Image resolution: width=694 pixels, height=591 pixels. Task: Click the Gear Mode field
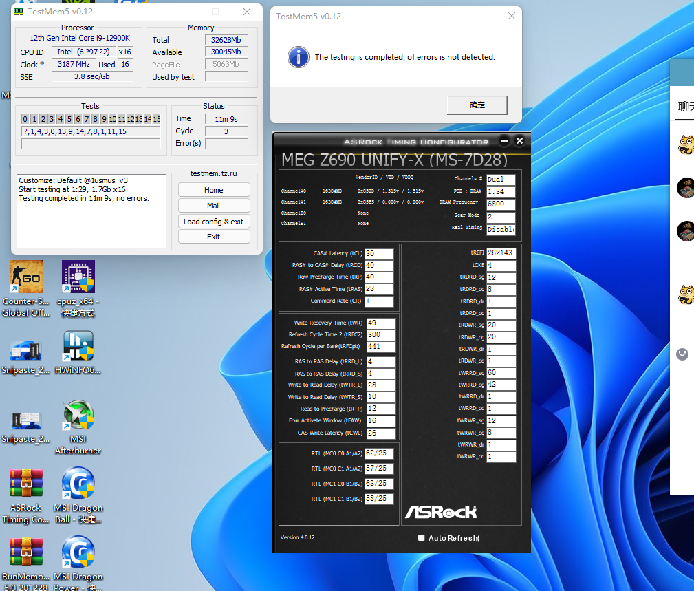coord(501,217)
